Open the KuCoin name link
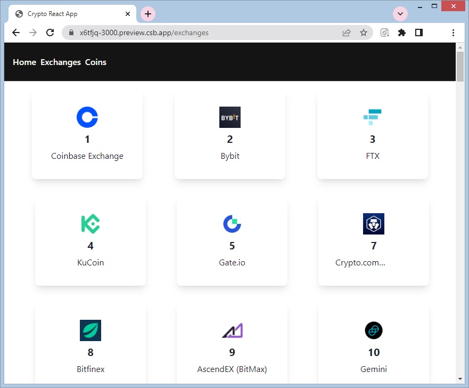469x388 pixels. (x=90, y=263)
